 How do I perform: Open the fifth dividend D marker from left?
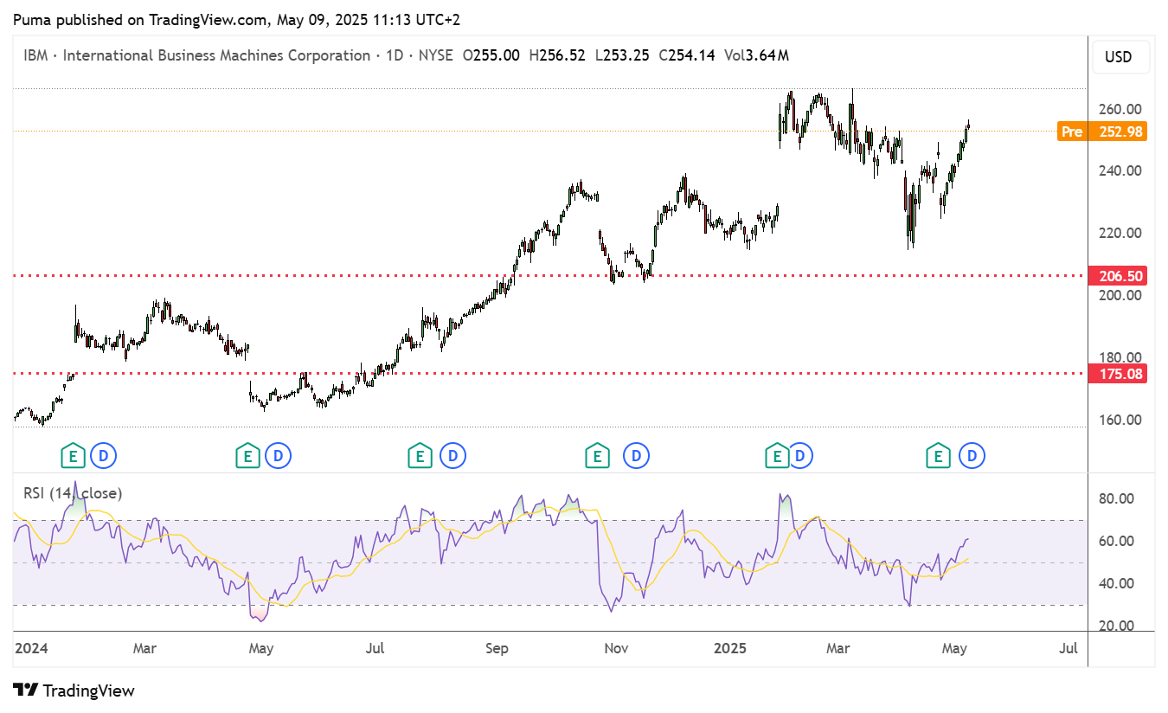tap(799, 454)
